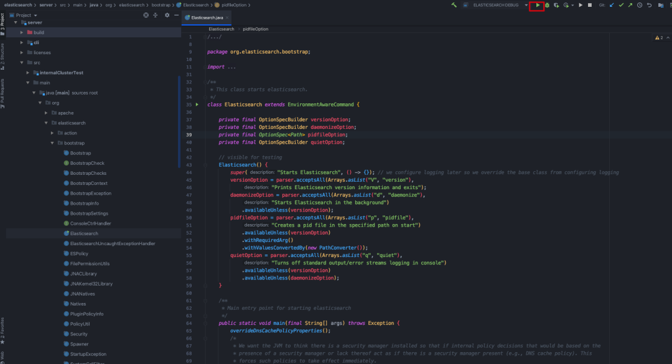Screen dimensions: 672x364
Task: Close the Elasticsearch.java tab
Action: [227, 17]
